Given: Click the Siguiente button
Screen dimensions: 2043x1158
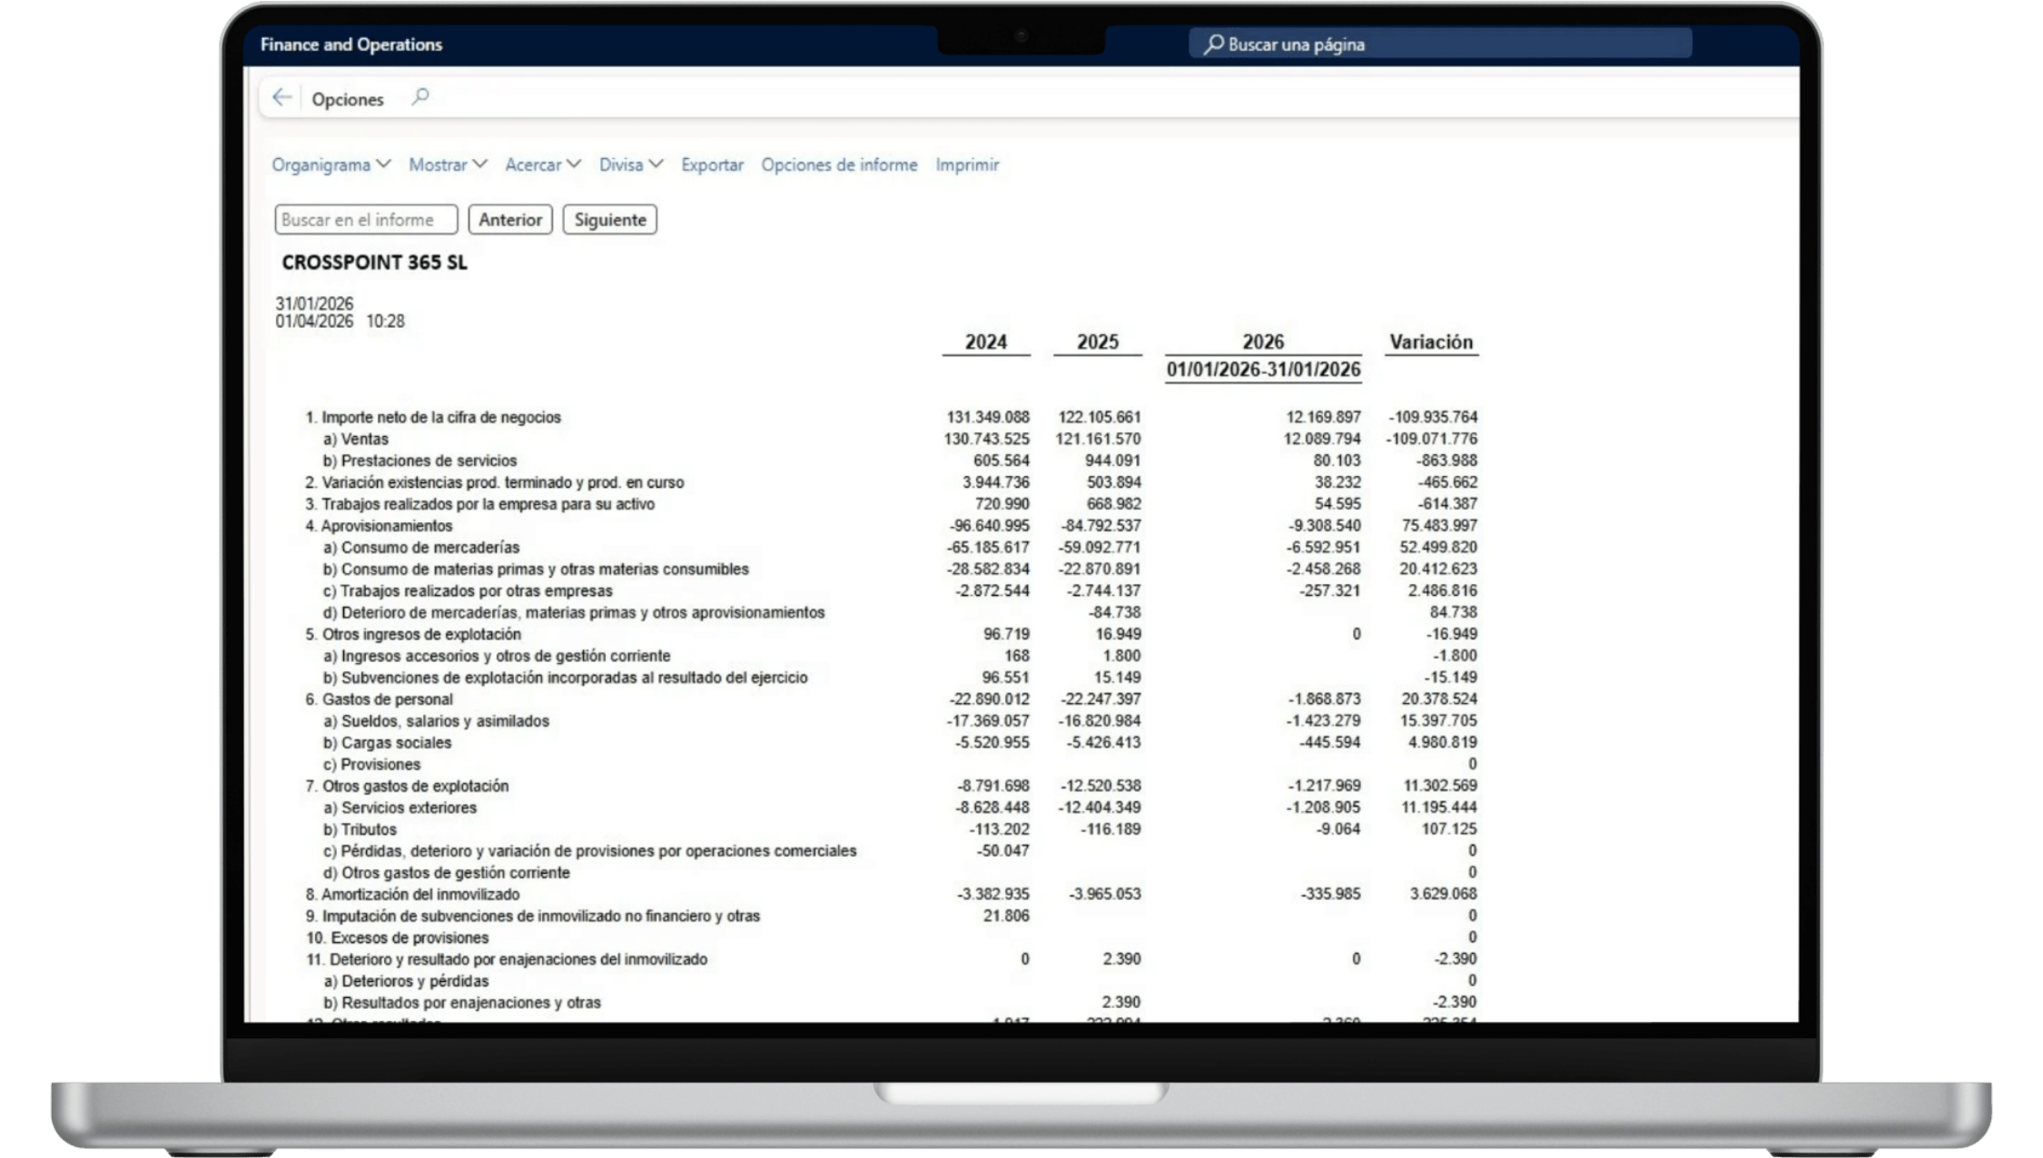Looking at the screenshot, I should [x=610, y=220].
